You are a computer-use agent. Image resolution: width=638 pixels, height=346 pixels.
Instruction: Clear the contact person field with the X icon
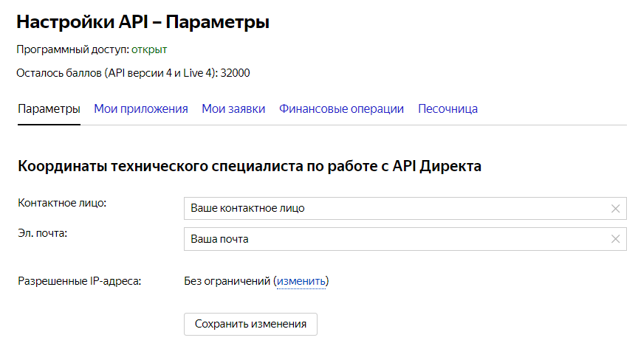pyautogui.click(x=615, y=209)
